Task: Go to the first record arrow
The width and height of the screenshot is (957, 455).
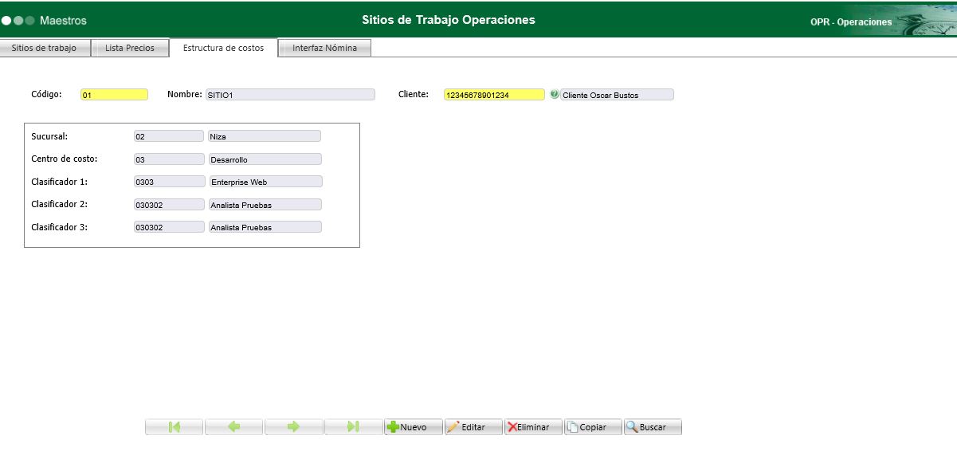Action: 175,427
